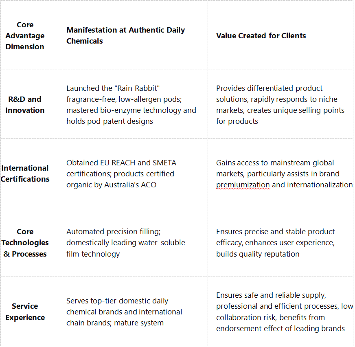Click the "Core Advantage Dimension" header cell
The height and width of the screenshot is (347, 355).
tap(25, 36)
